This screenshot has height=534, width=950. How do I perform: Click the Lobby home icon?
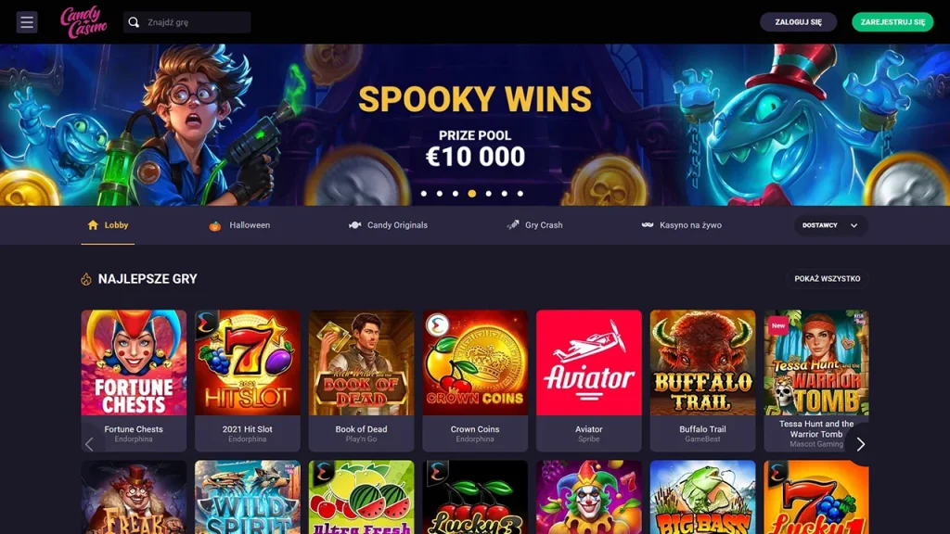(x=93, y=225)
